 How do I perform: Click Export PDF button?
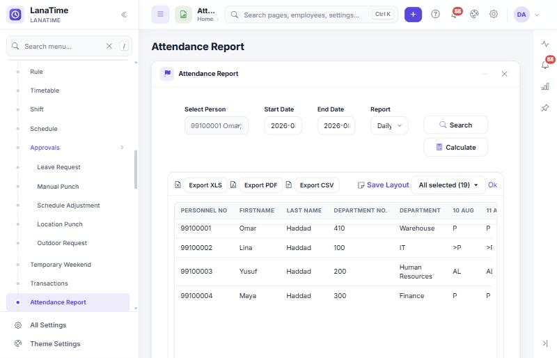coord(260,185)
